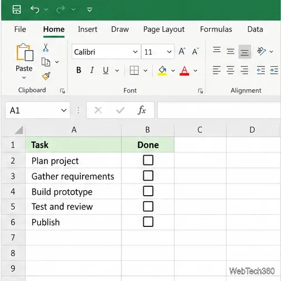Viewport: 281px width, 281px height.
Task: Tick the Publish checkbox
Action: (148, 222)
